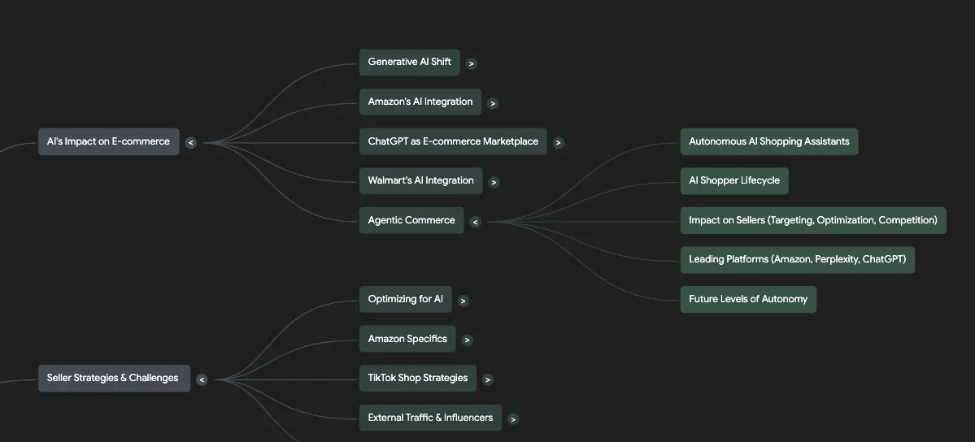Viewport: 975px width, 442px height.
Task: Open the Generative AI Shift node
Action: coord(410,63)
